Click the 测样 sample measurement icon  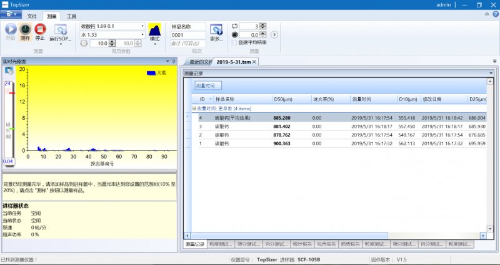[x=25, y=29]
